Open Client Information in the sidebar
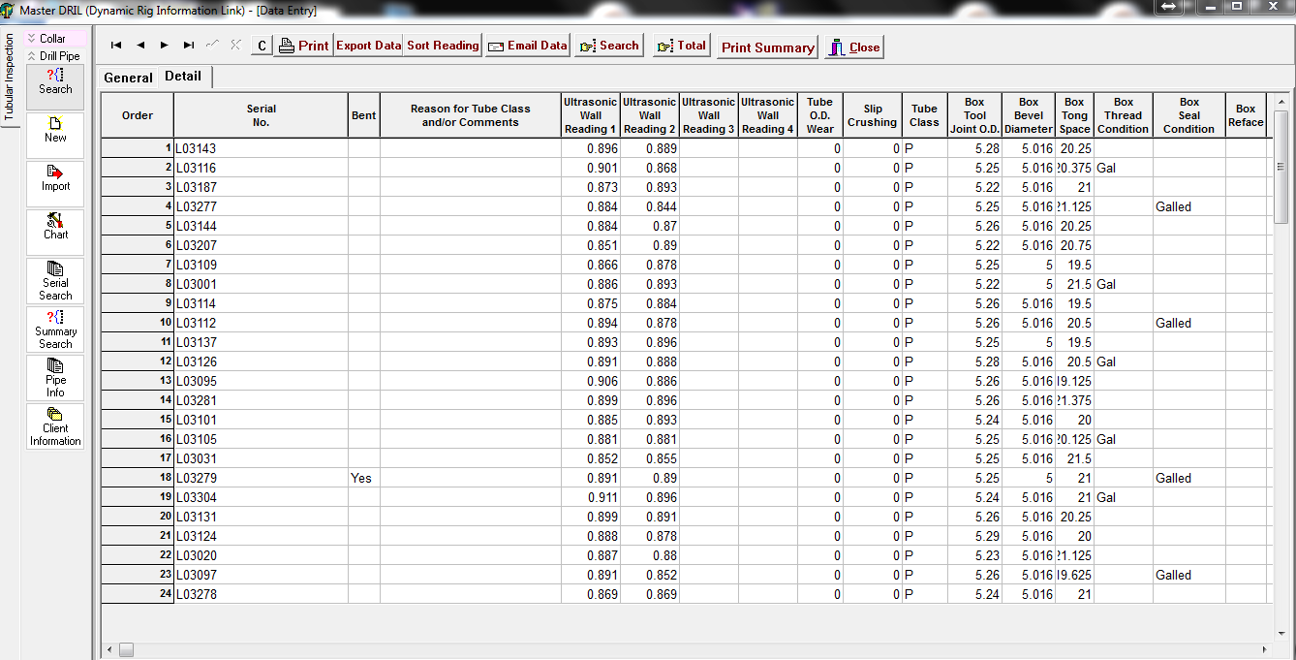Viewport: 1296px width, 660px height. click(x=55, y=425)
